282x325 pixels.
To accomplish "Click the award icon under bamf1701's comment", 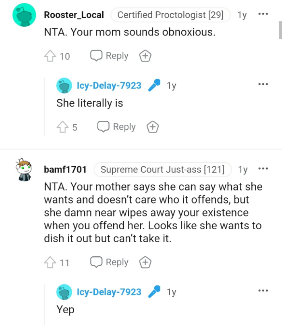I will tap(145, 262).
